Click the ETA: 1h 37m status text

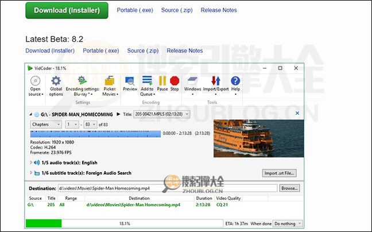pyautogui.click(x=237, y=224)
